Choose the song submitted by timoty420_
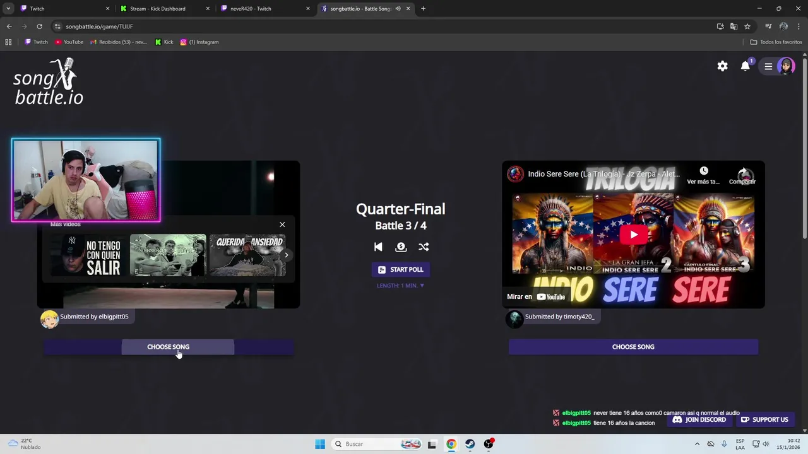Screen dimensions: 808x454 coord(633,347)
